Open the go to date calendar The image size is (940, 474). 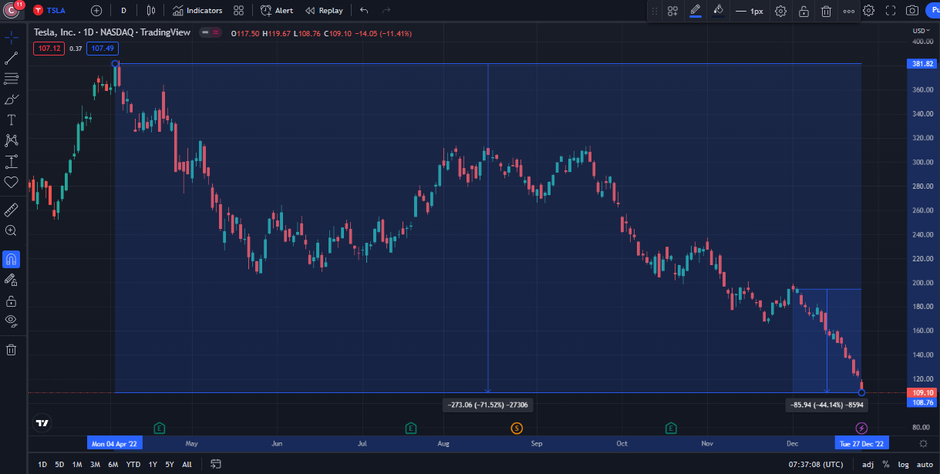pyautogui.click(x=216, y=464)
